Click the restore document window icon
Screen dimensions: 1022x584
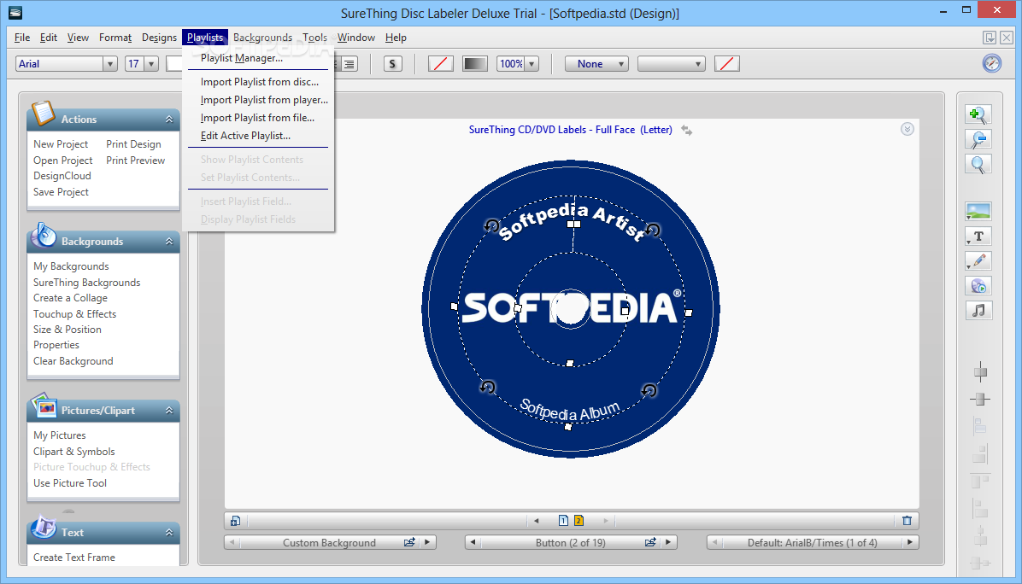pyautogui.click(x=990, y=38)
